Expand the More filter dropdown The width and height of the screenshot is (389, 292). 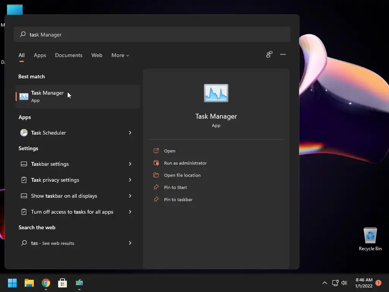pyautogui.click(x=120, y=55)
